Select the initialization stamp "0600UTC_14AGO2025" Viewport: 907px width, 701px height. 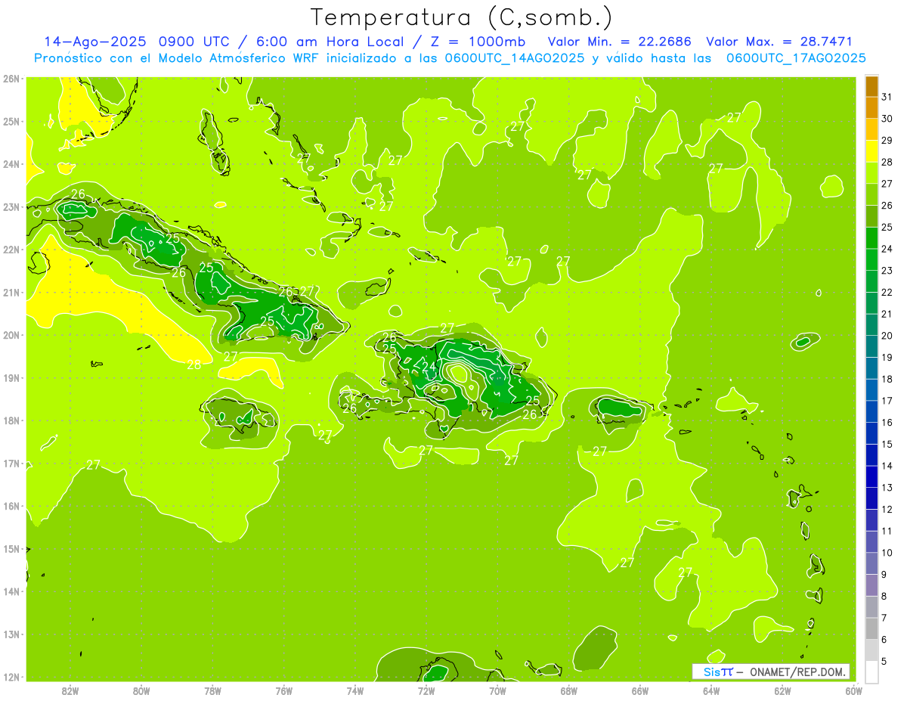tap(515, 58)
